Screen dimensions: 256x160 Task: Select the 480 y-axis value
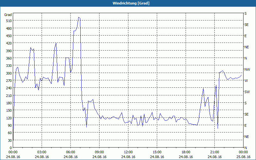tap(9, 28)
